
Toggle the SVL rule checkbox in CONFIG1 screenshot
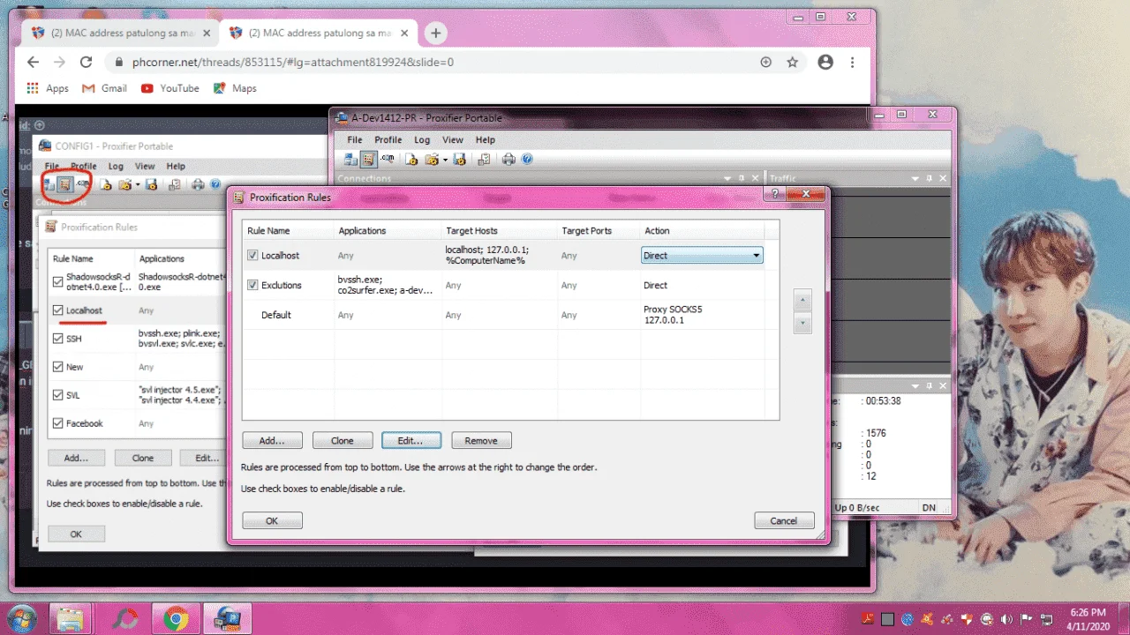(58, 395)
